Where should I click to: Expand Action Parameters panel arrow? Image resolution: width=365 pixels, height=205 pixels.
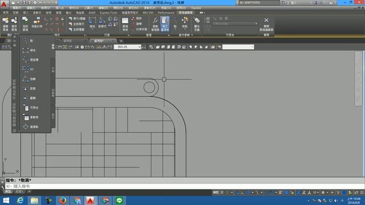point(192,35)
